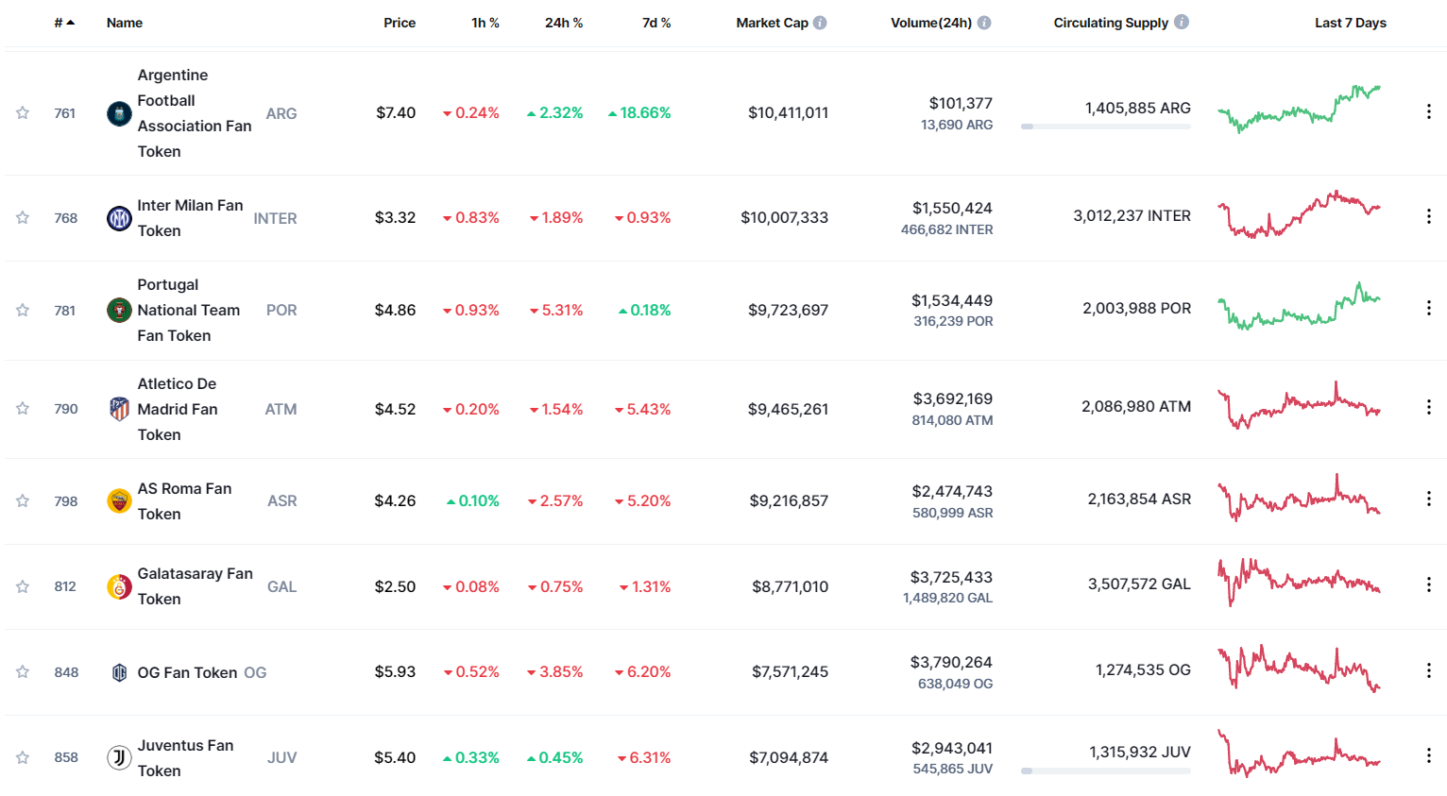Image resolution: width=1447 pixels, height=796 pixels.
Task: Sort table by Name column
Action: point(125,23)
